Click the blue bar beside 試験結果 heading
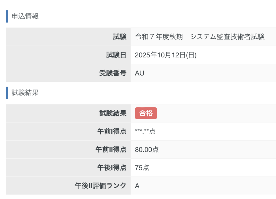276x199 pixels. coord(7,93)
